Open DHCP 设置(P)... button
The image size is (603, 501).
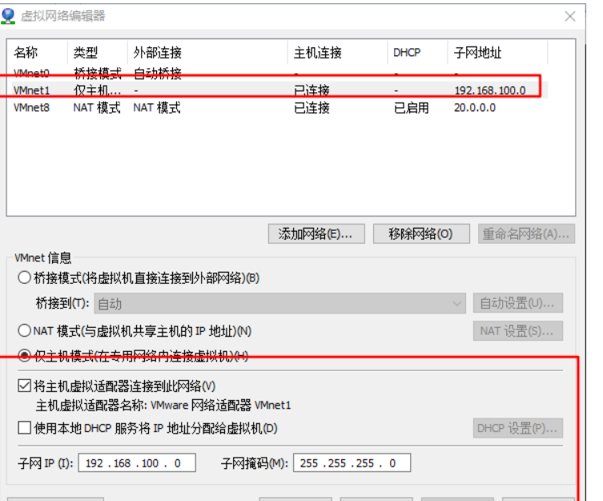click(517, 428)
